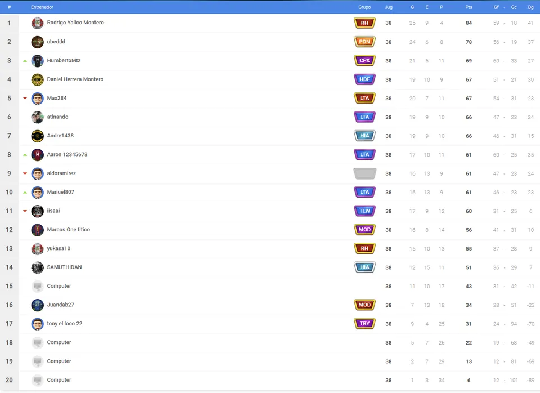Select the 84 points value
Screen dimensions: 540x393
(469, 23)
